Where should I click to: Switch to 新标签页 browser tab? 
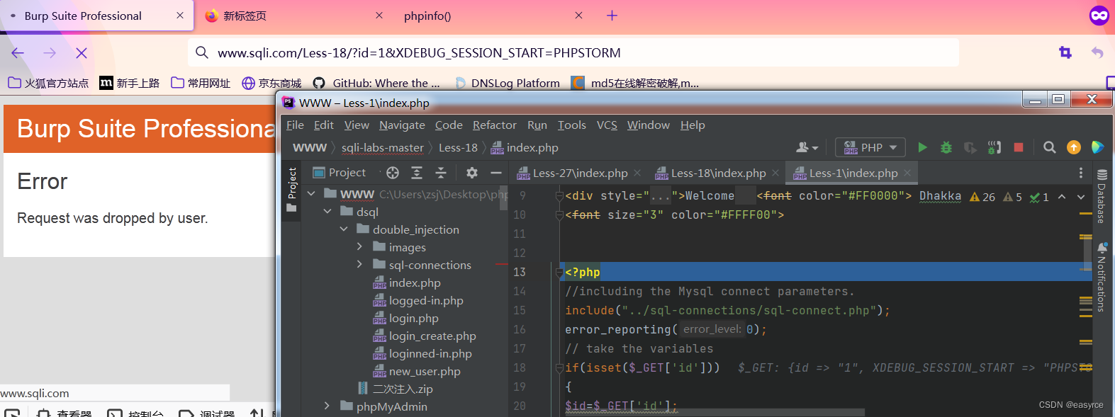coord(292,16)
